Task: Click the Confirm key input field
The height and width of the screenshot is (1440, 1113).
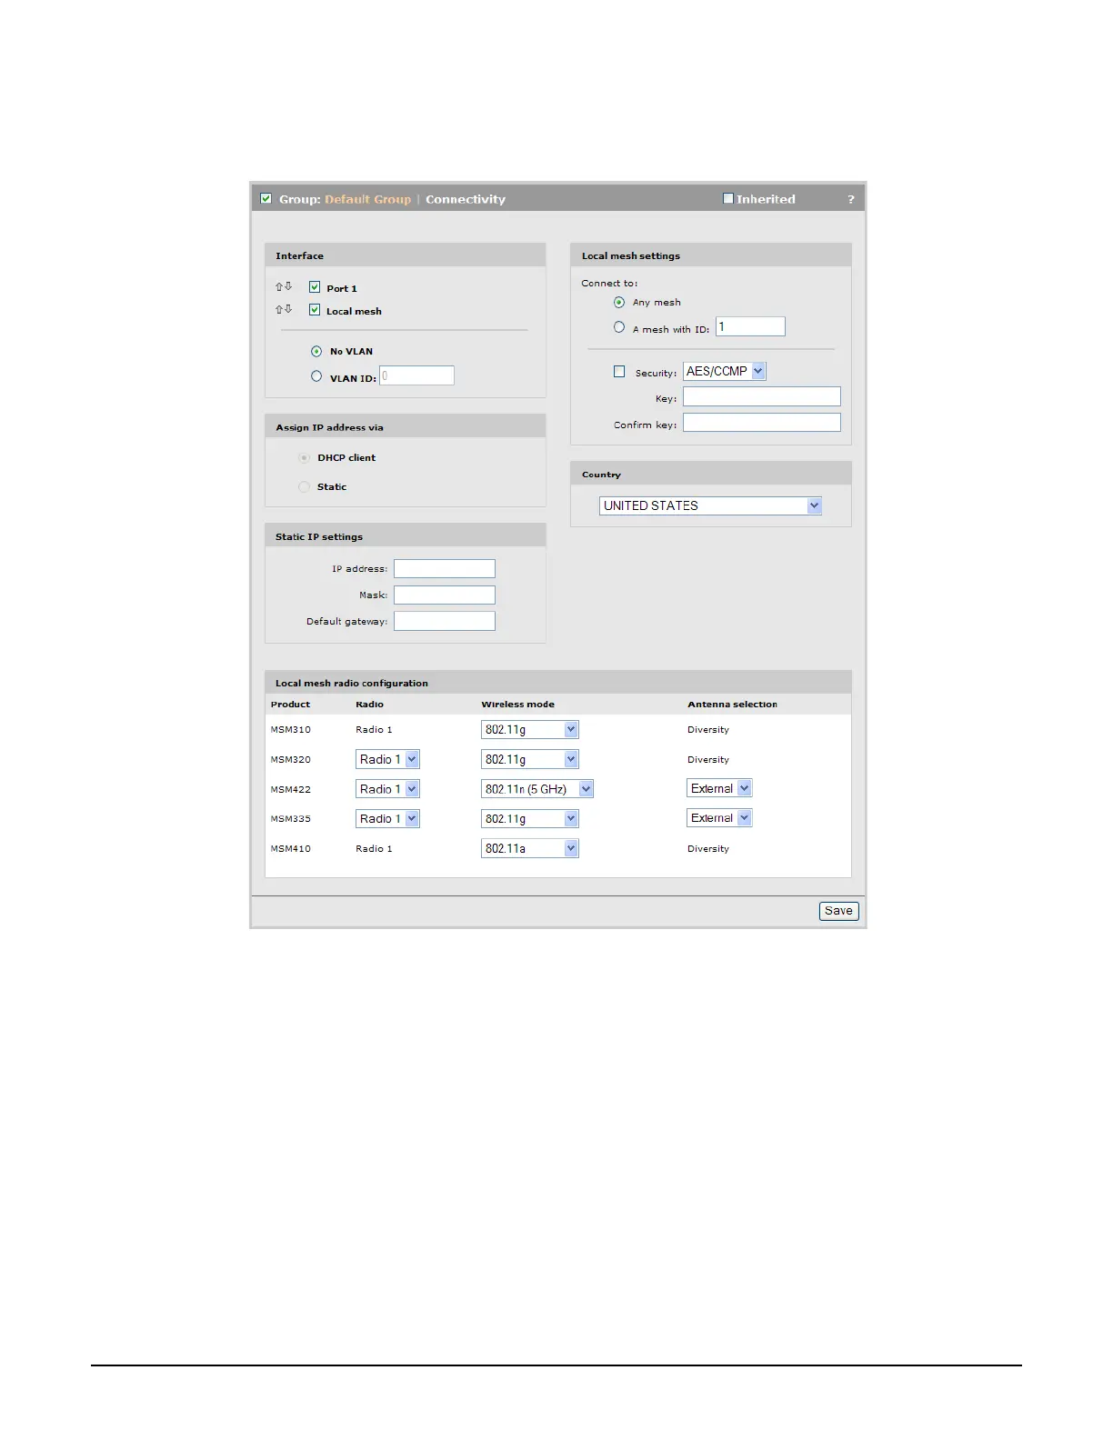Action: point(762,423)
